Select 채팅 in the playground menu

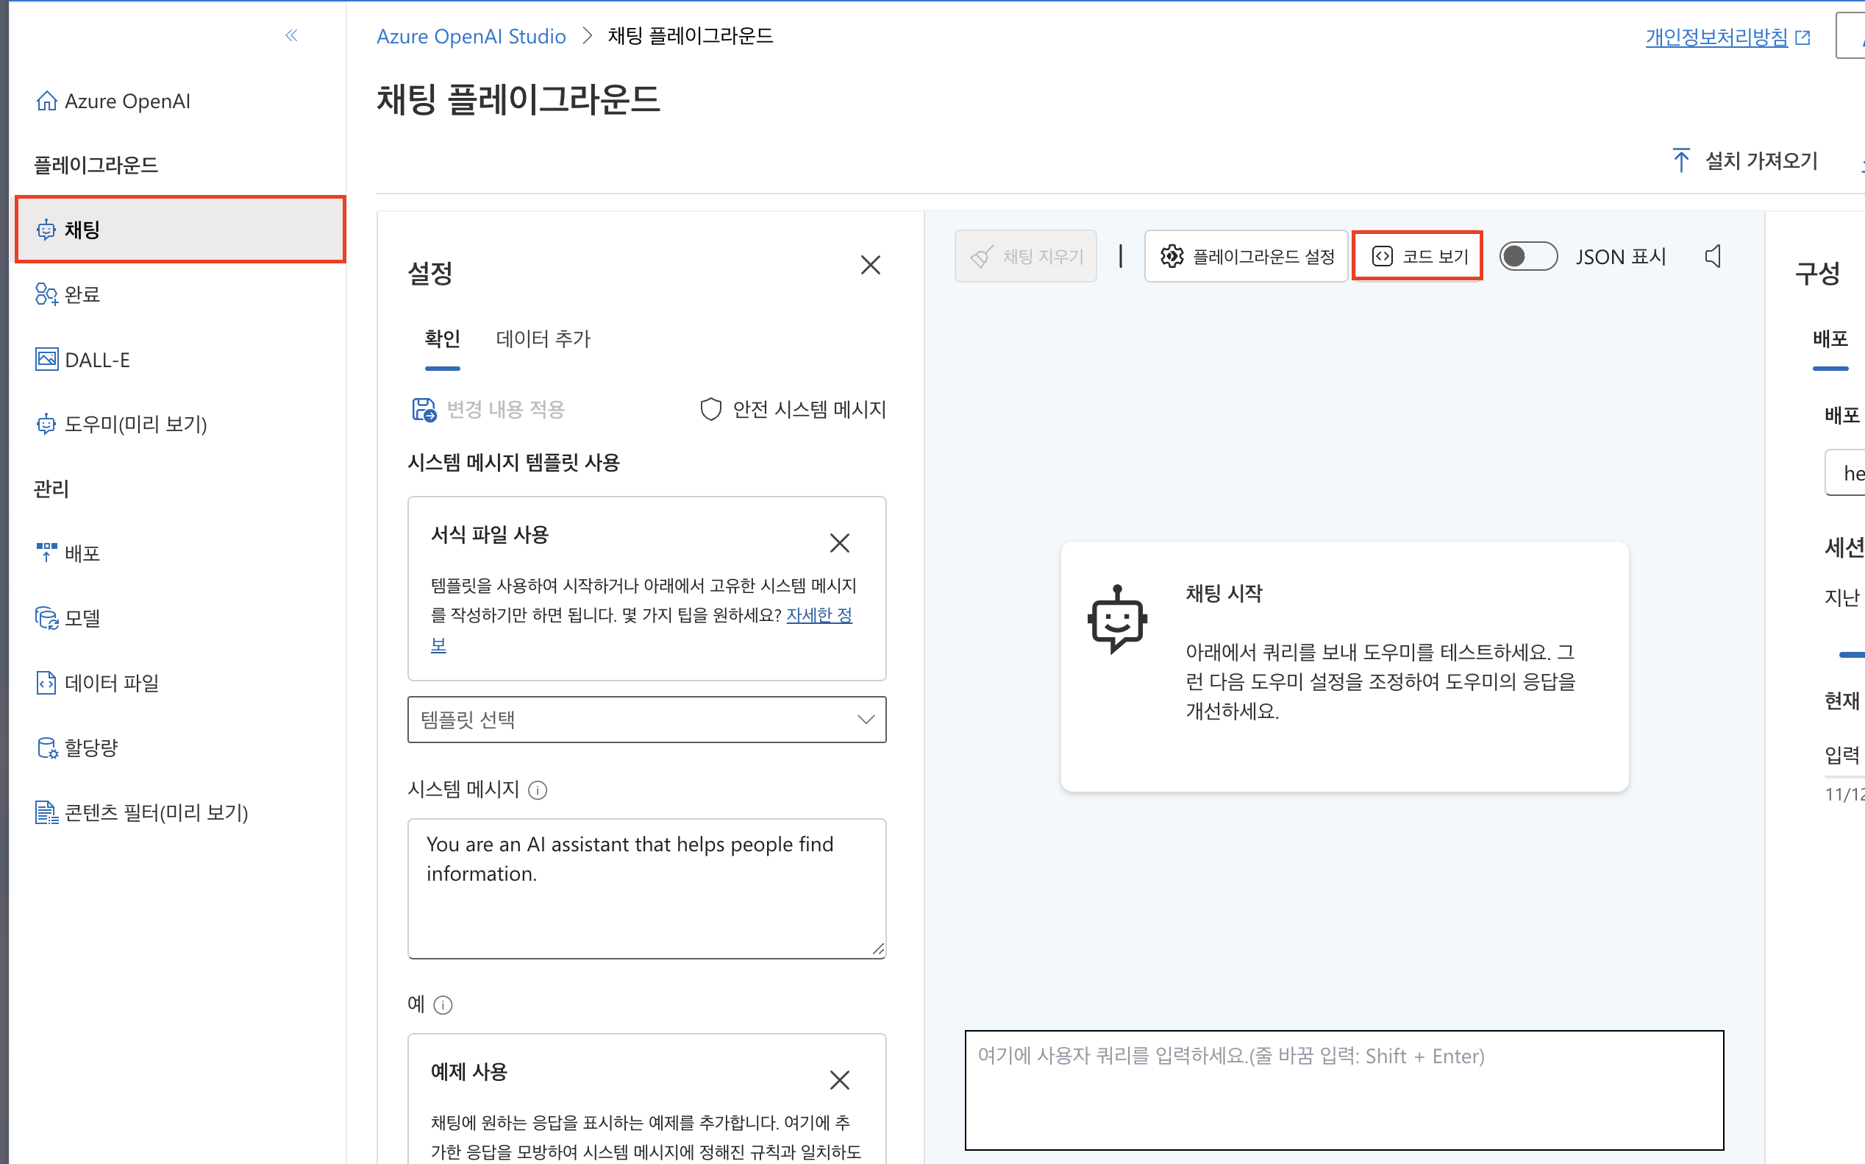(x=180, y=230)
